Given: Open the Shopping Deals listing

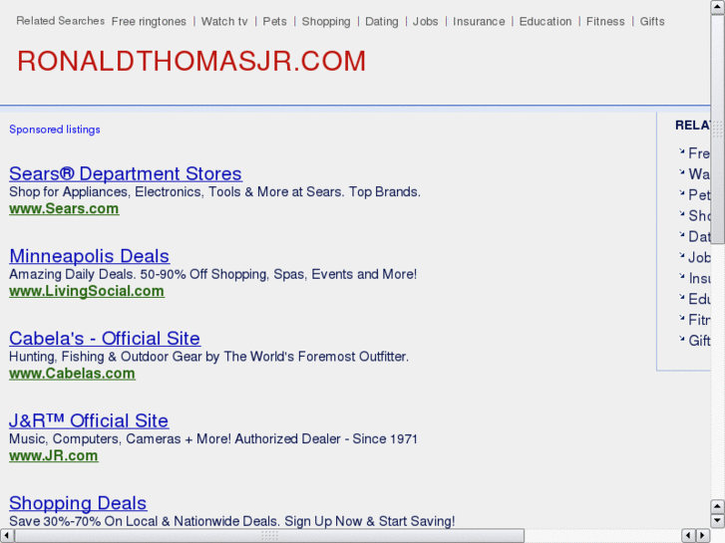Looking at the screenshot, I should (78, 503).
